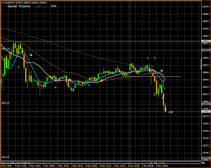Click the '4 Nov 18:15' time axis label
This screenshot has height=168, width=211.
point(35,166)
